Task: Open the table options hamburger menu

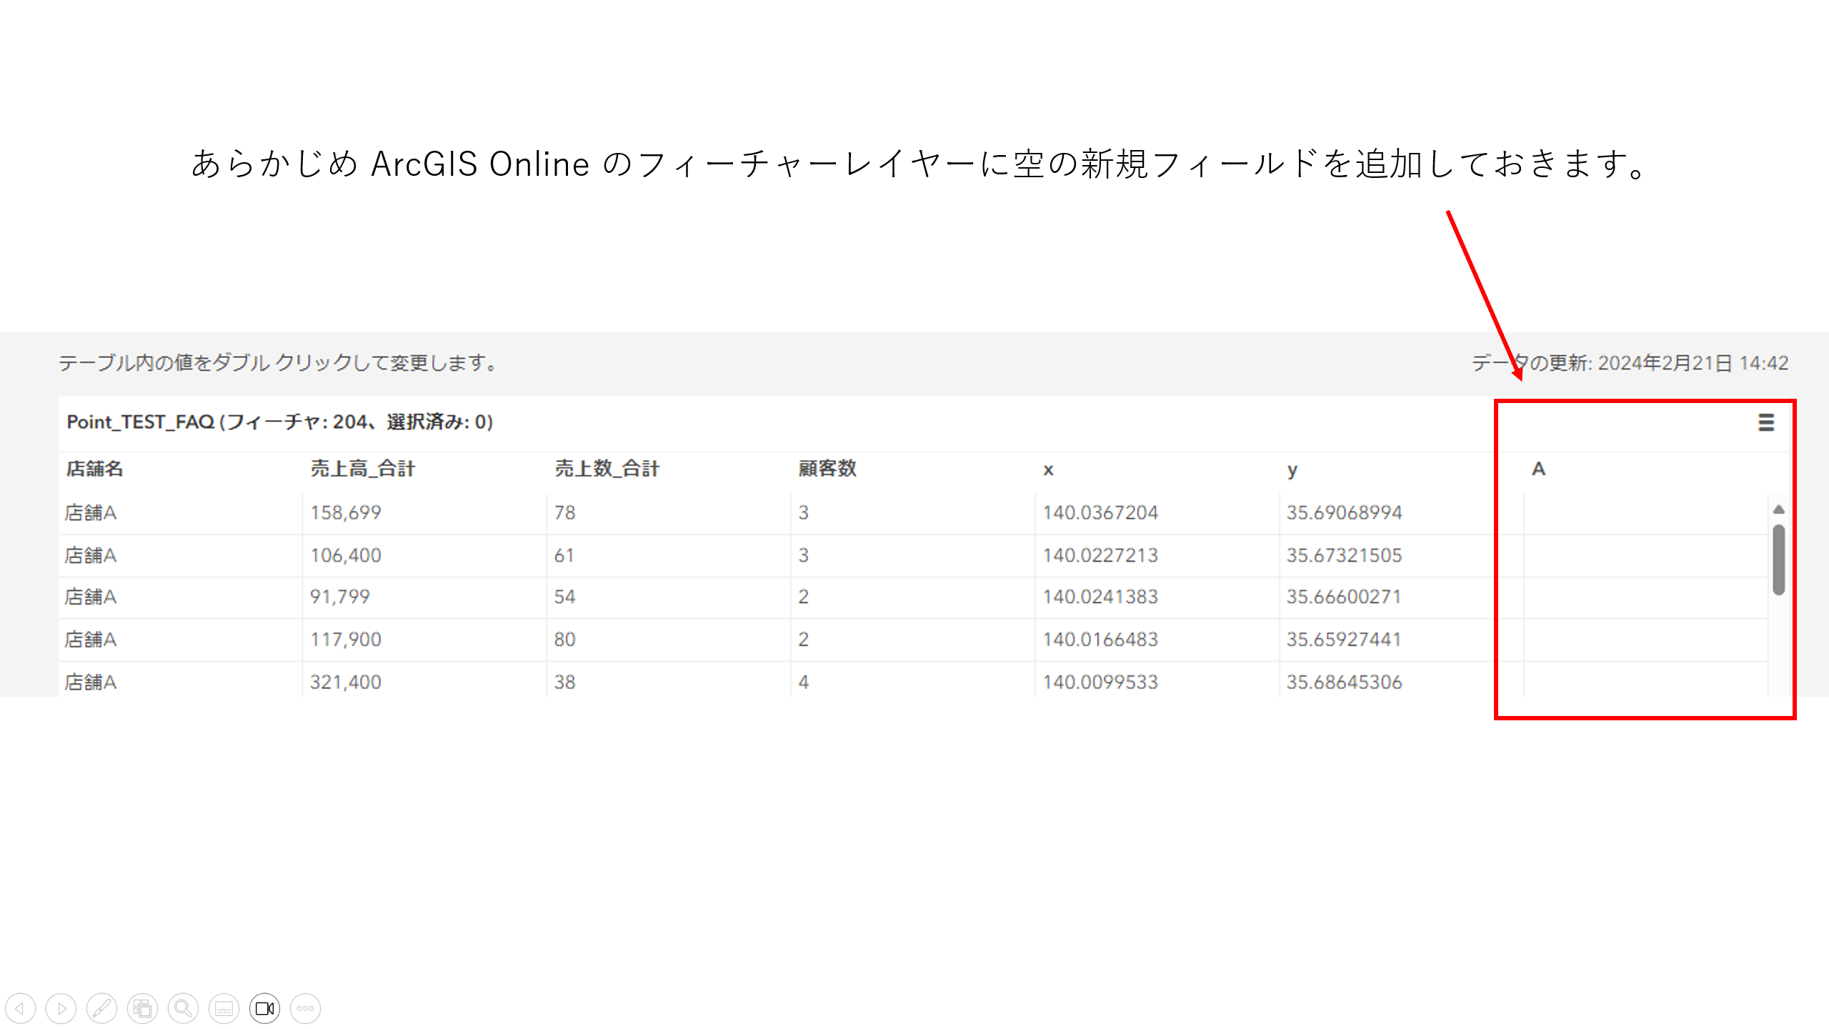Action: click(1765, 422)
